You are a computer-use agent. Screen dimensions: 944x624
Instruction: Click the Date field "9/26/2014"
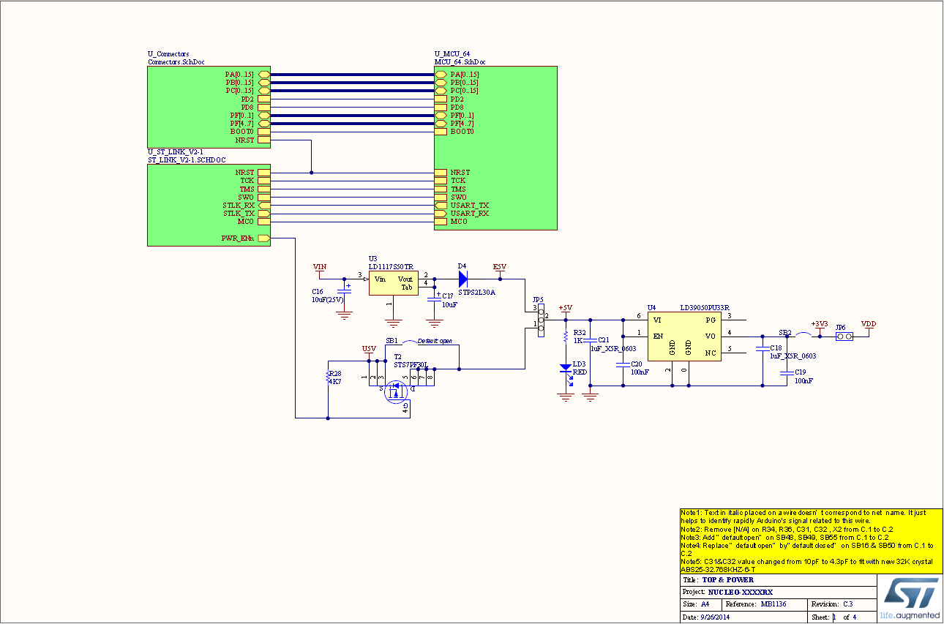[714, 617]
